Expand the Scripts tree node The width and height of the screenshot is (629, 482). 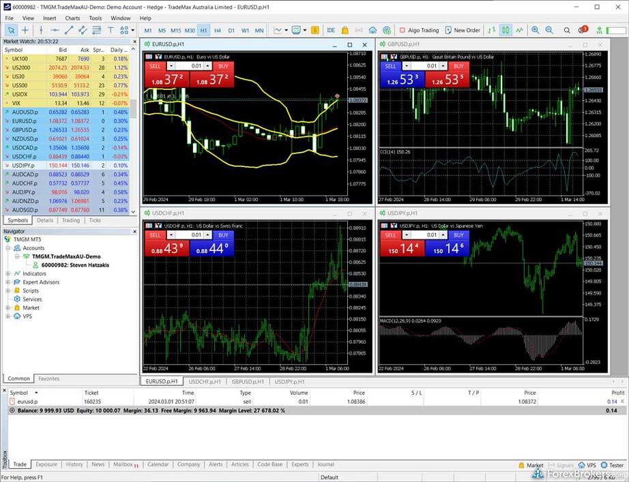(x=8, y=290)
